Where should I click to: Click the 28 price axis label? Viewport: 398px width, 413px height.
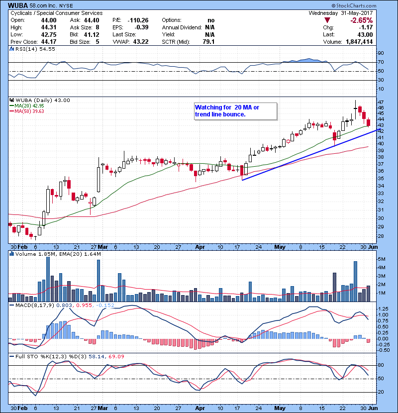pyautogui.click(x=381, y=236)
